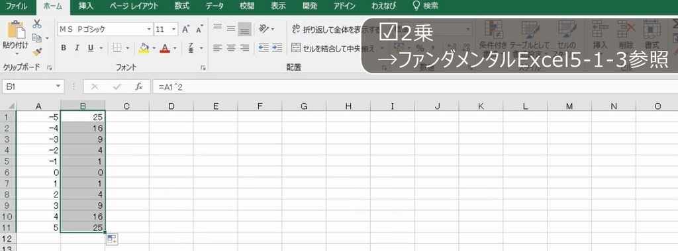Switch to the データ tab
The width and height of the screenshot is (678, 251).
215,6
